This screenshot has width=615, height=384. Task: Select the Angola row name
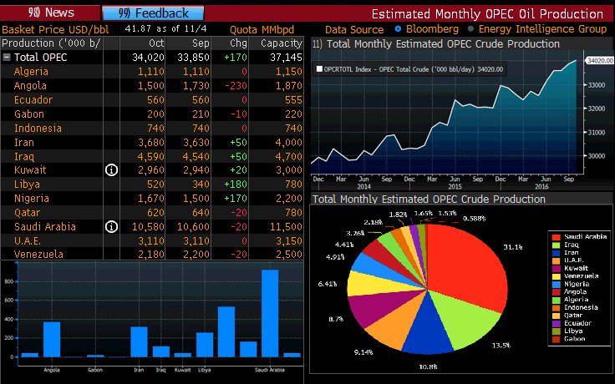(x=30, y=85)
